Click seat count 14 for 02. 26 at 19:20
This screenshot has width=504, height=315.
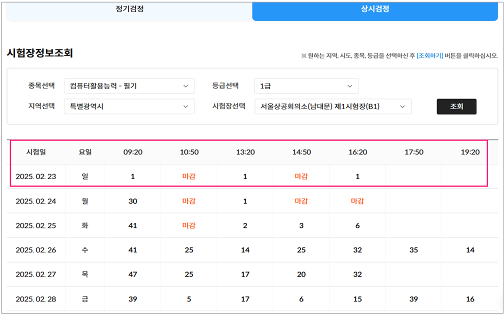click(x=470, y=250)
